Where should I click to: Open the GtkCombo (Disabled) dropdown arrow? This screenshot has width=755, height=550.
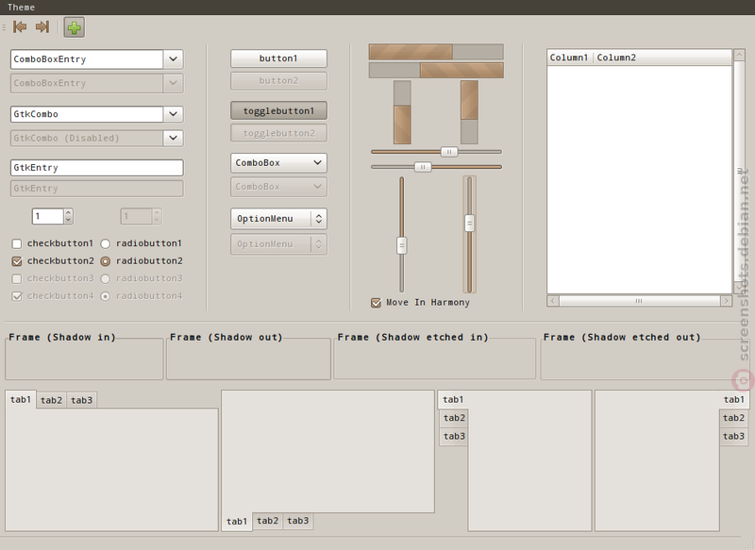pos(174,138)
